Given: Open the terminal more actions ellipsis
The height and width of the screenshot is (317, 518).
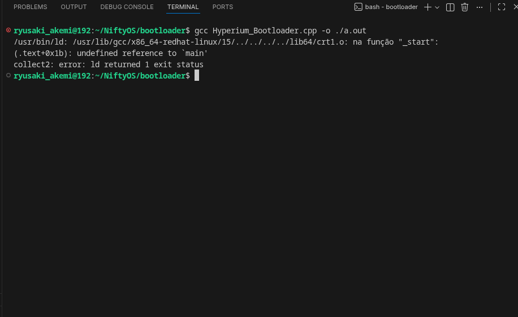Looking at the screenshot, I should (x=480, y=7).
